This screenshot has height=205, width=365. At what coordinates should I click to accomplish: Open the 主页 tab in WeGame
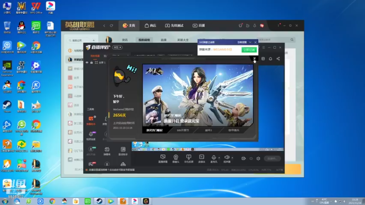[129, 26]
